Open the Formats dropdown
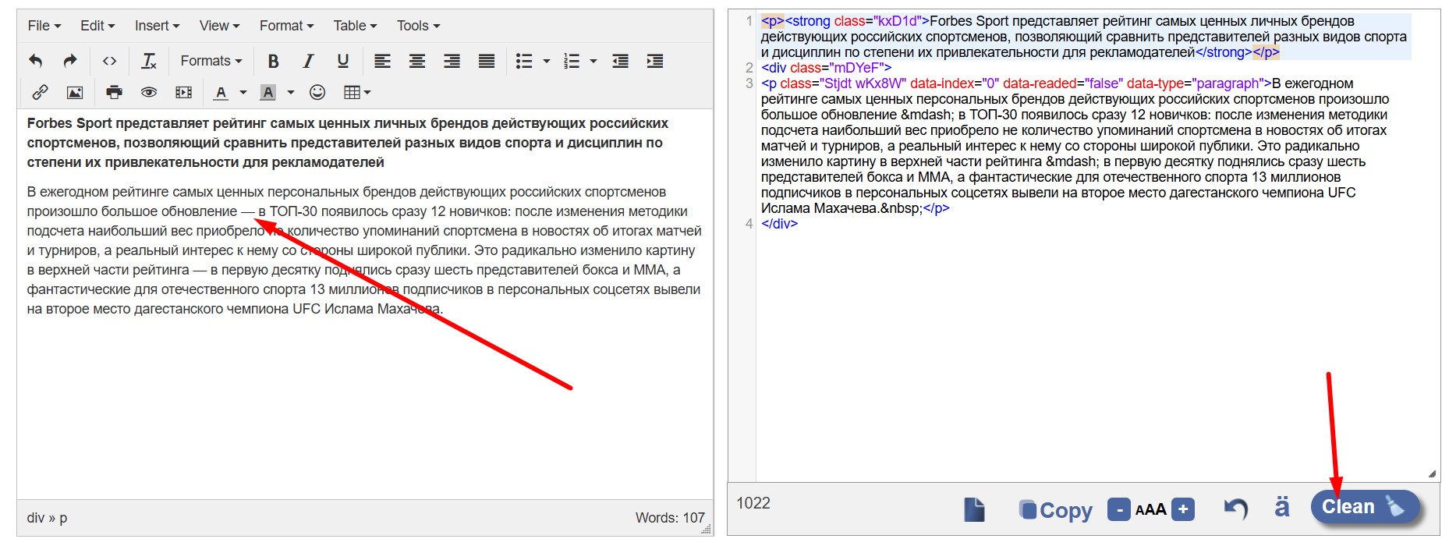Screen dimensions: 1449x553 point(211,61)
